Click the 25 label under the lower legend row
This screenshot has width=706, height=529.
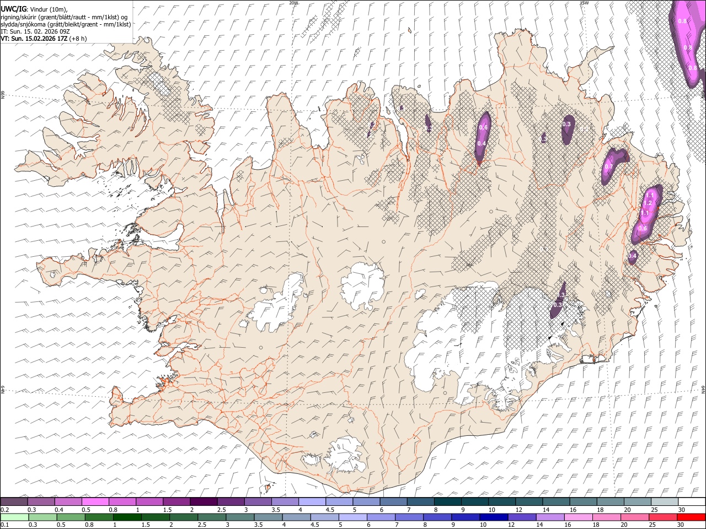(x=652, y=525)
